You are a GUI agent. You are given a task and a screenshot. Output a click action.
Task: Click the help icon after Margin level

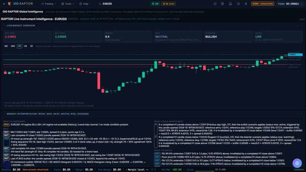(x=152, y=170)
